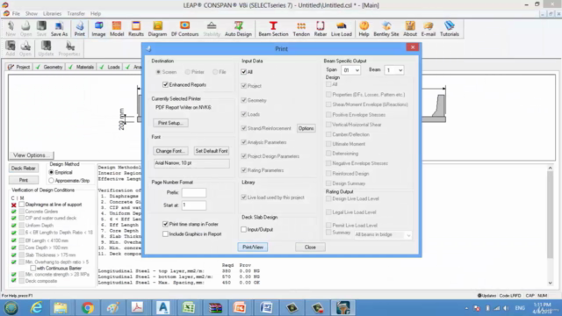Toggle Print time stamp in Footer

pos(165,224)
